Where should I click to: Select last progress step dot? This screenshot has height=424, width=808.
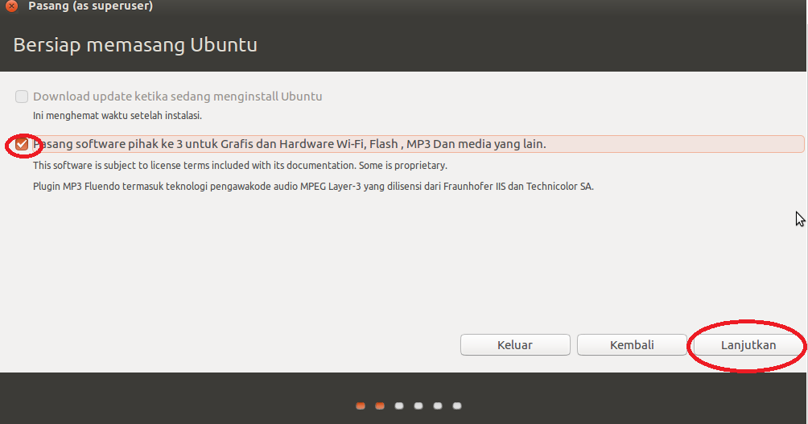pos(457,406)
